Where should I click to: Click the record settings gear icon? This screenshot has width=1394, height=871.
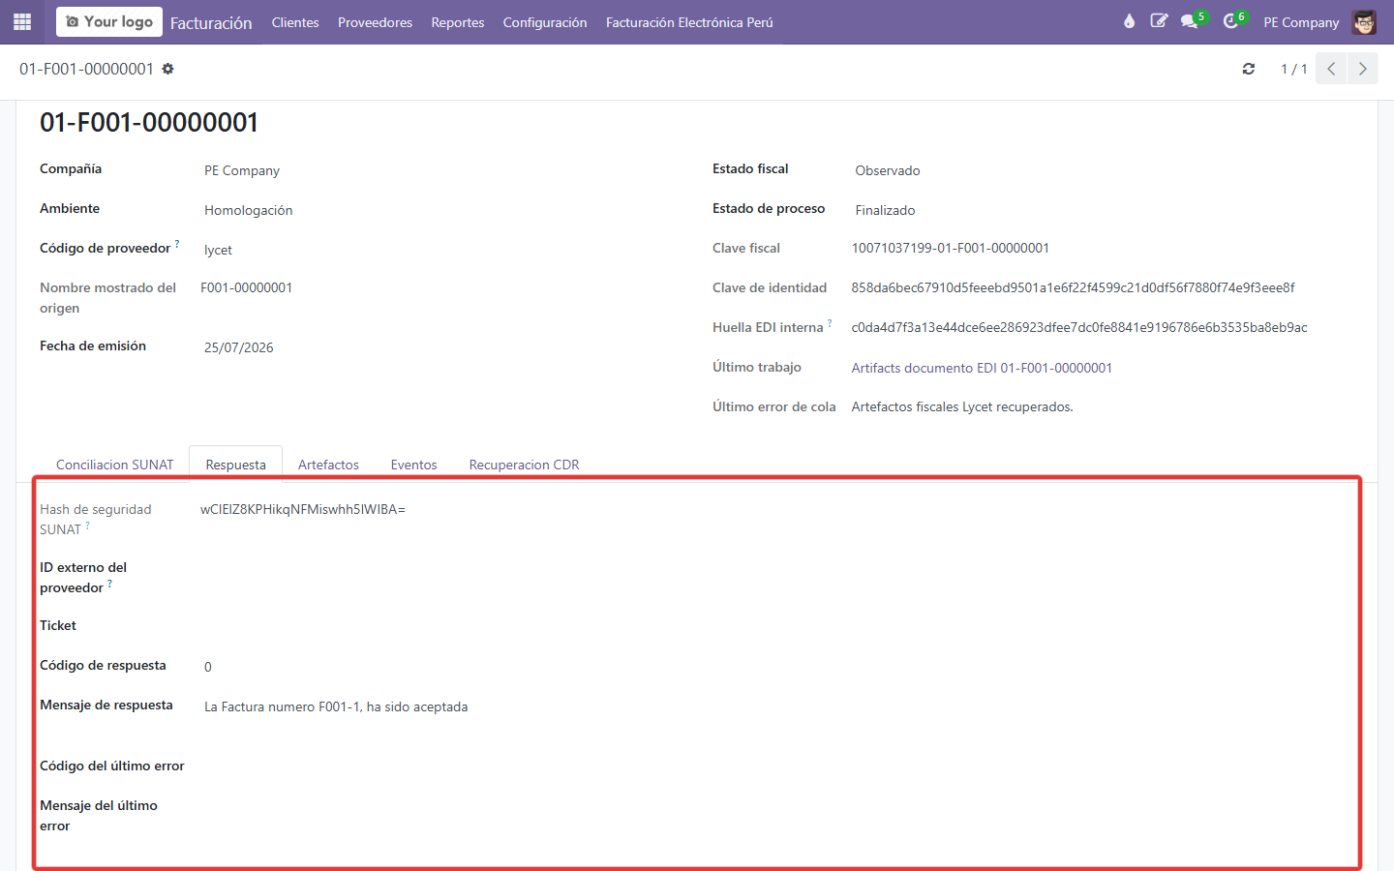click(x=167, y=69)
